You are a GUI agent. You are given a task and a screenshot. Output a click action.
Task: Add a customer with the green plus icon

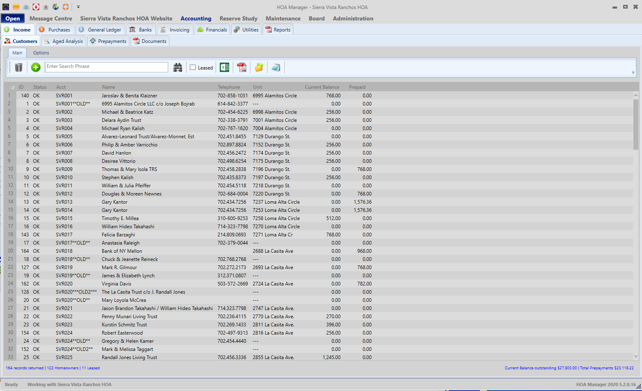tap(36, 67)
